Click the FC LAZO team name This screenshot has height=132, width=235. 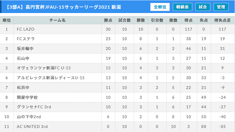pyautogui.click(x=25, y=29)
